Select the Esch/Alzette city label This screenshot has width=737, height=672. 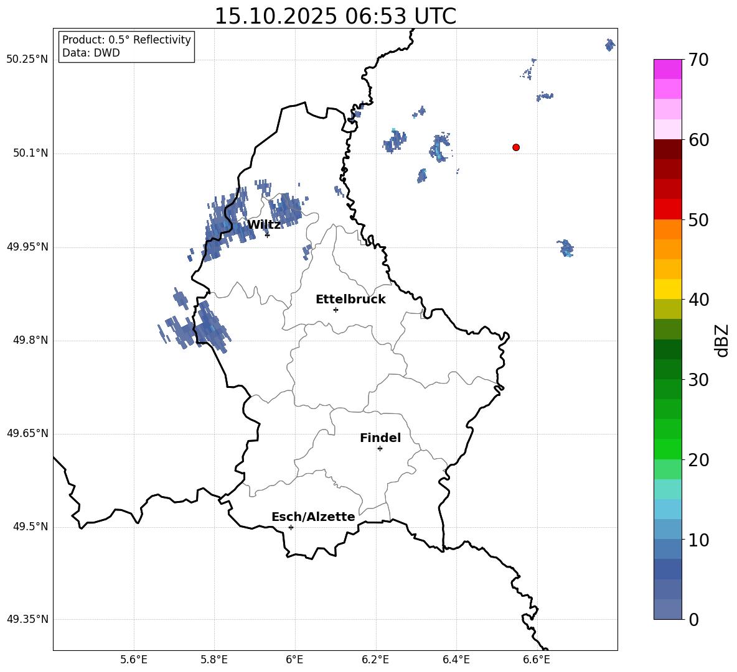coord(313,517)
